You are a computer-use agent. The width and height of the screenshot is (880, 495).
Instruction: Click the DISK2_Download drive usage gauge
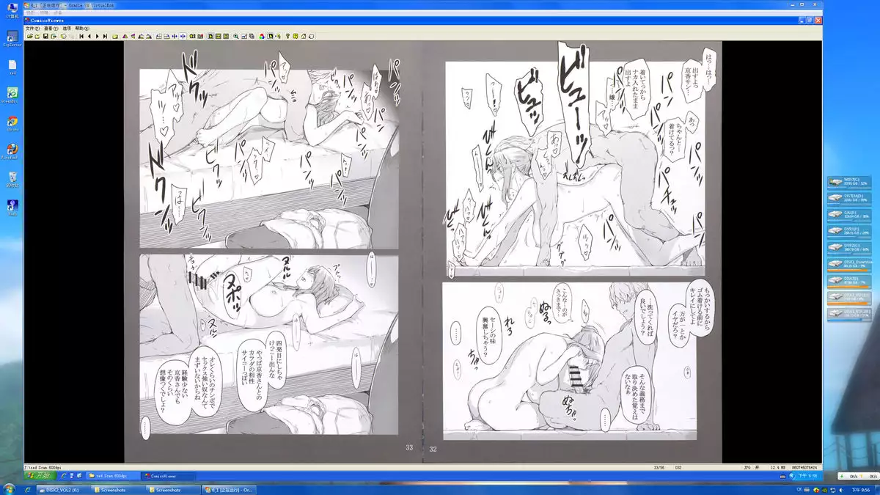pos(853,265)
